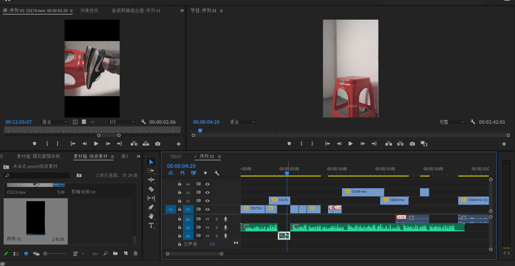Screen dimensions: 515x266
Task: Select the Type tool
Action: pos(151,225)
